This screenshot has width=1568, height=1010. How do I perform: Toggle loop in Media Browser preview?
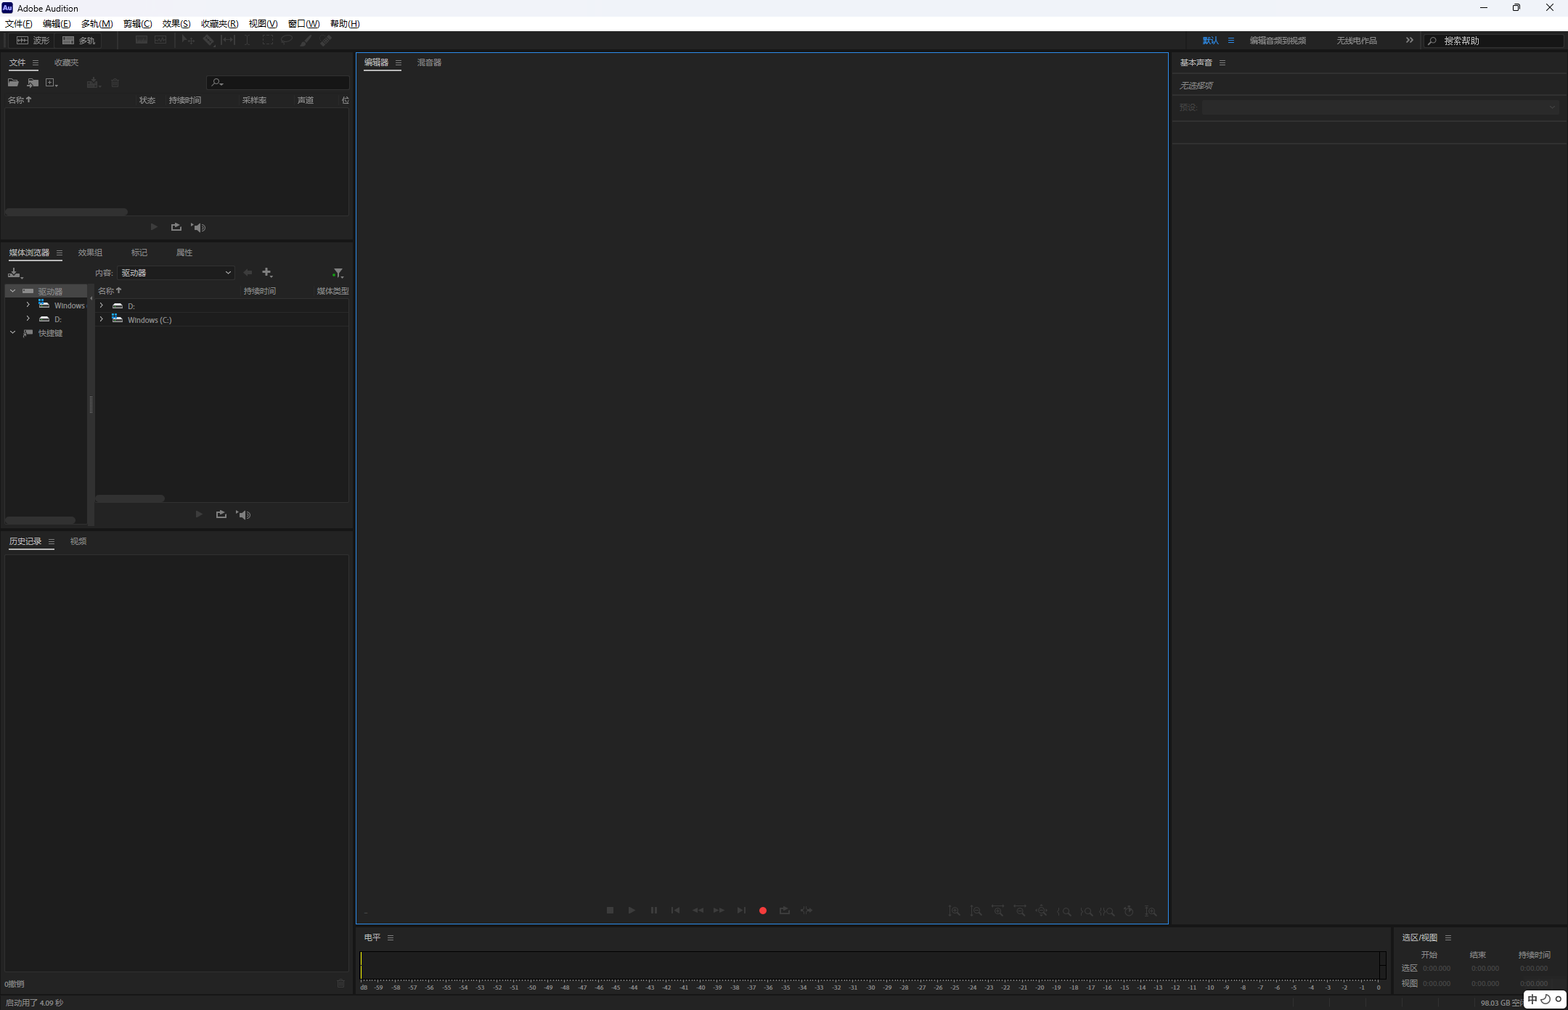221,514
